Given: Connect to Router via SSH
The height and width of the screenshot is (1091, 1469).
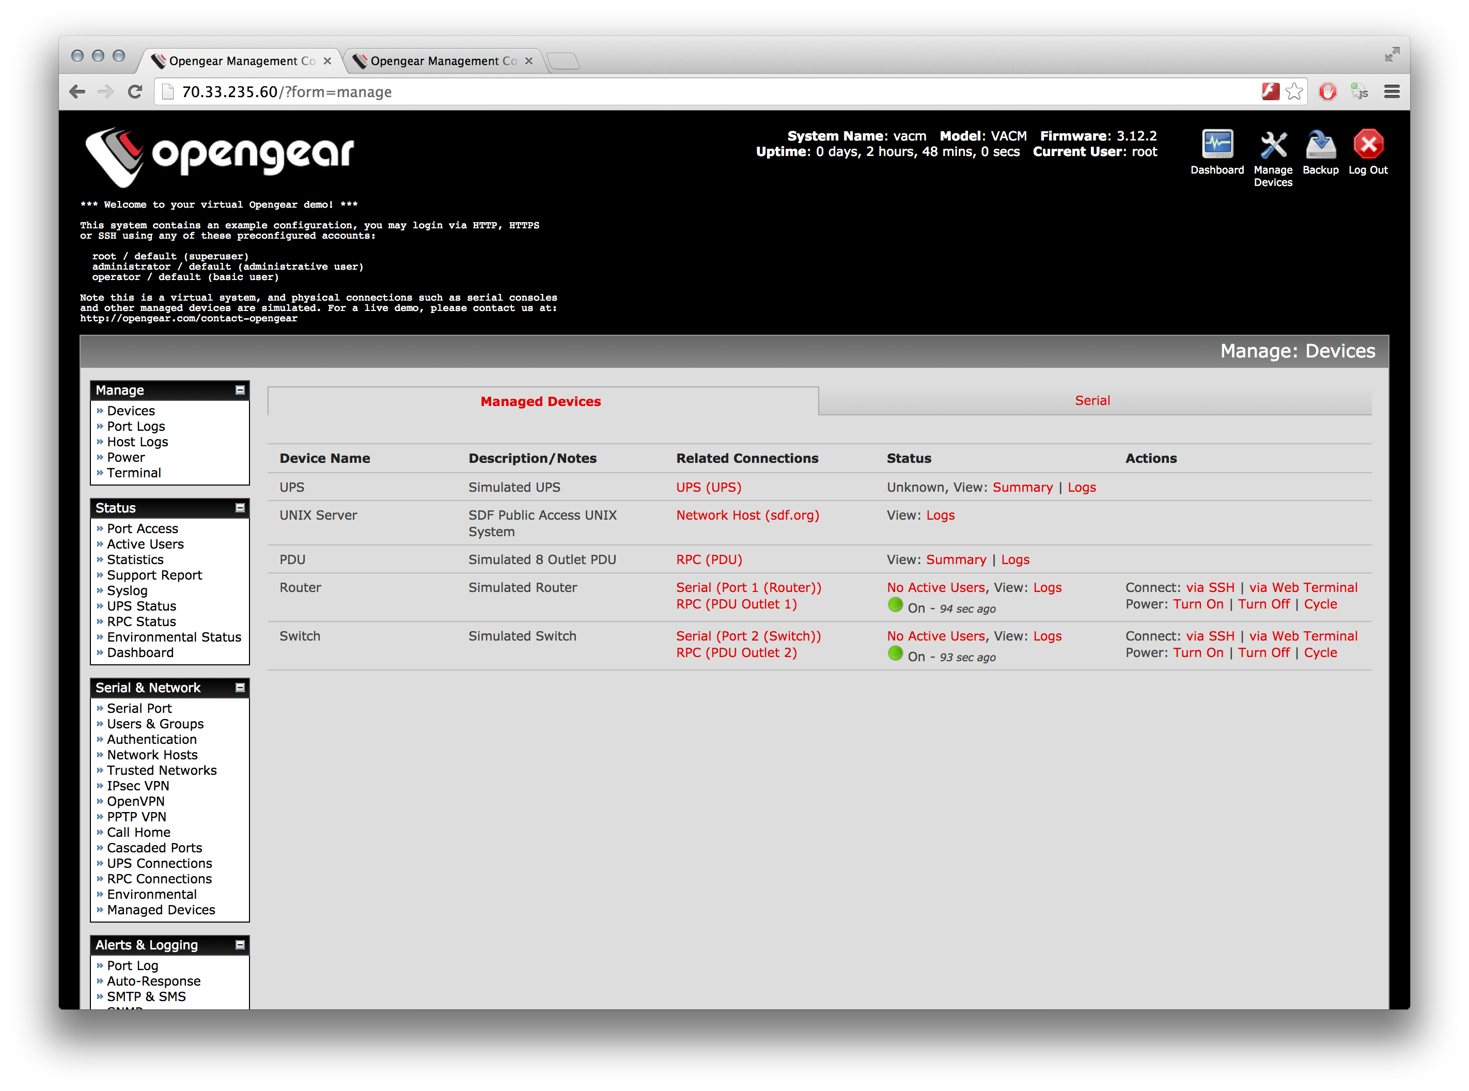Looking at the screenshot, I should coord(1210,587).
